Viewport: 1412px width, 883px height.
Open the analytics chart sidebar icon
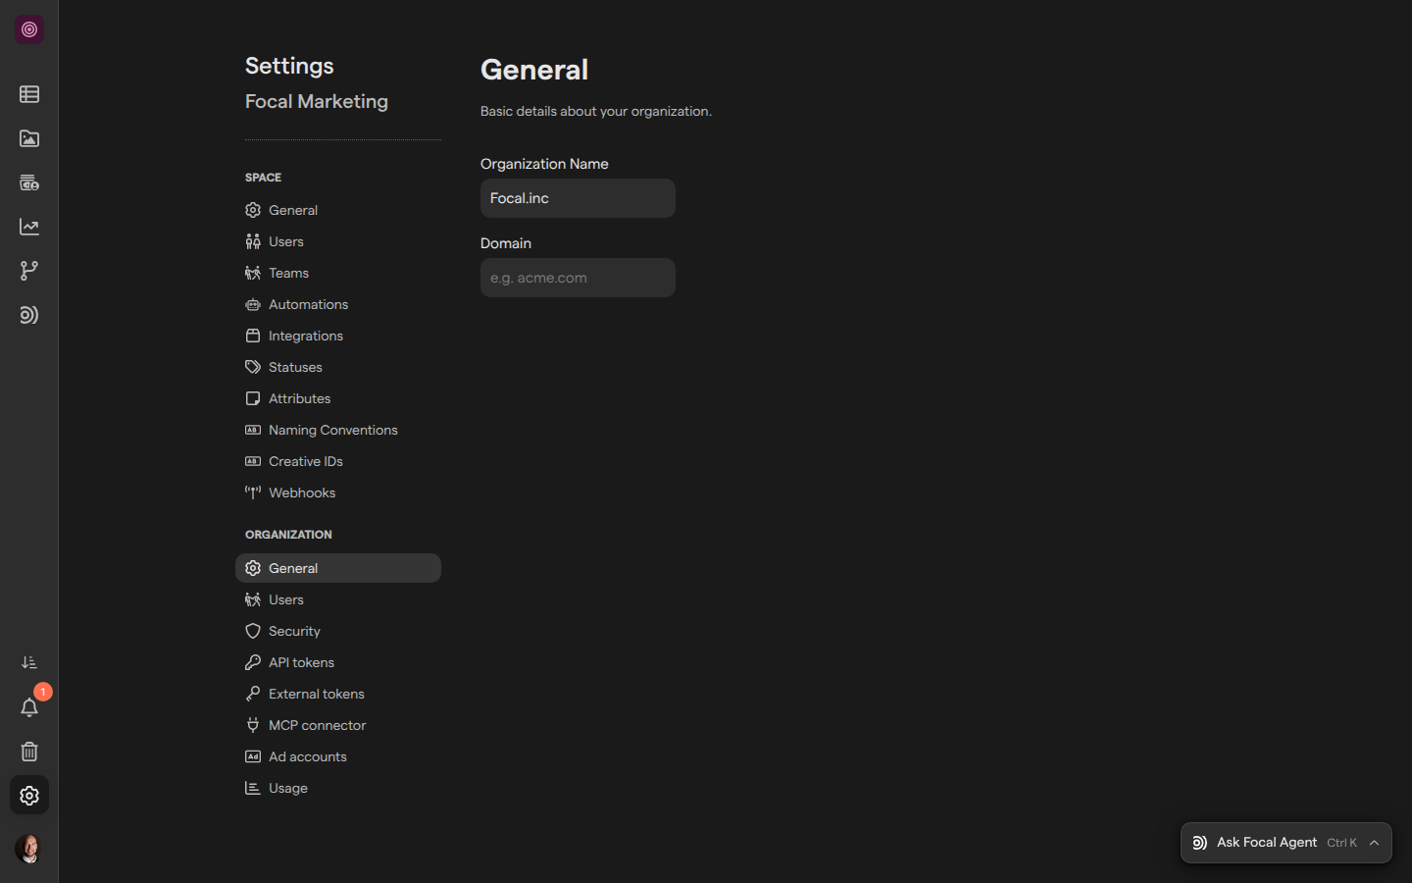coord(29,227)
